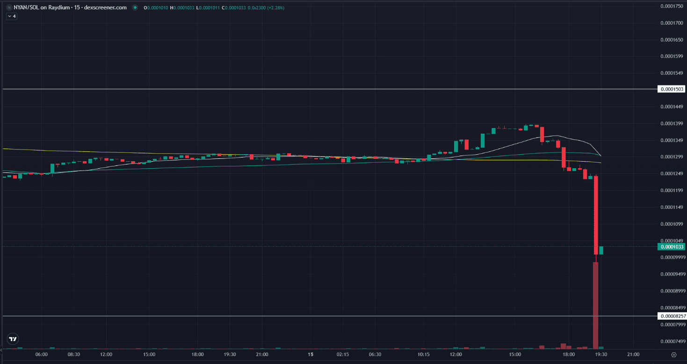
Task: Click the 06:00 time axis label
Action: click(x=42, y=355)
